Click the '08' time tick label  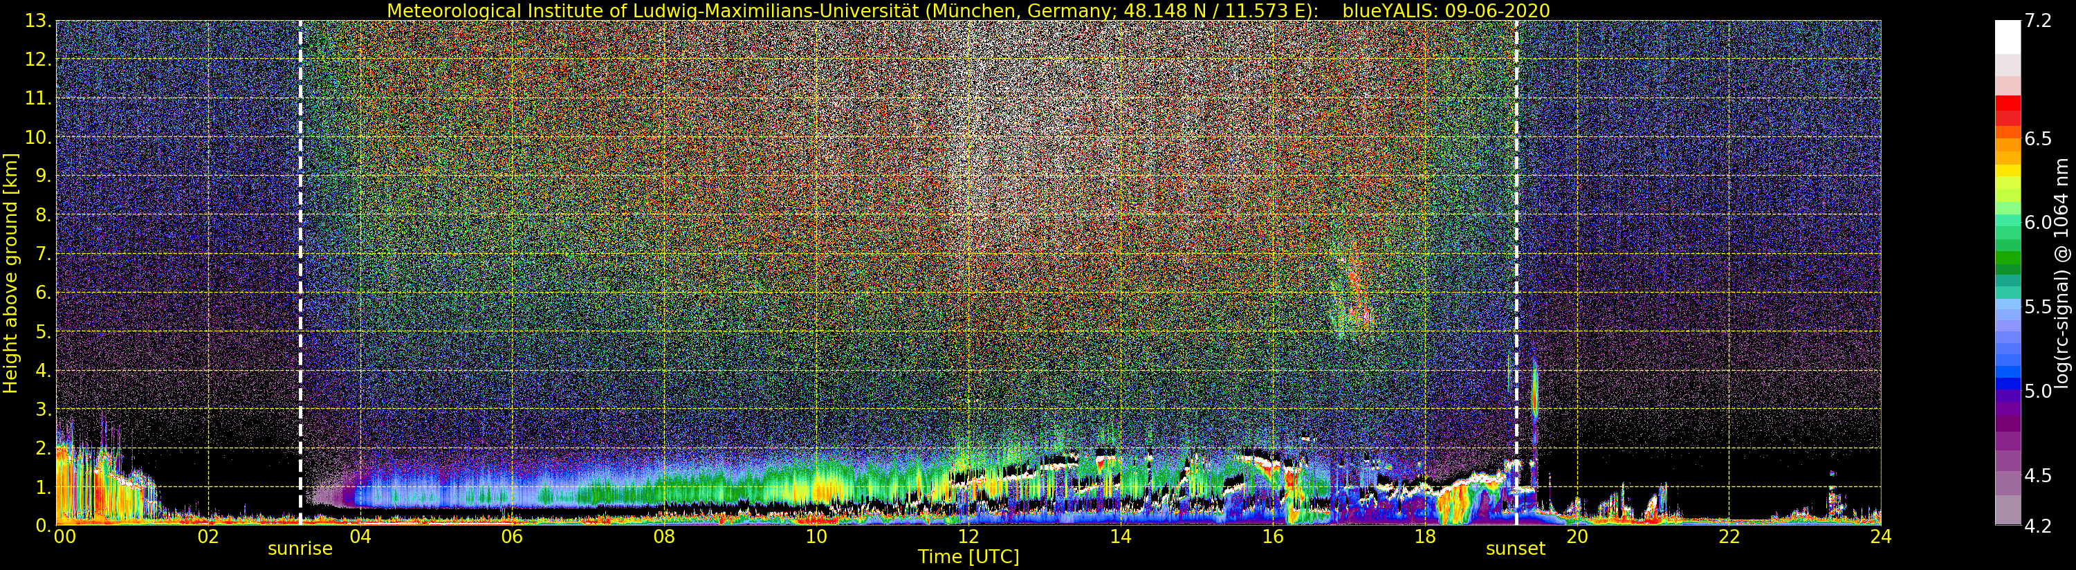[664, 536]
